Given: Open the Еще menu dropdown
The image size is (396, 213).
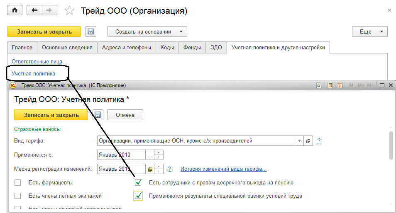Looking at the screenshot, I should pyautogui.click(x=370, y=31).
